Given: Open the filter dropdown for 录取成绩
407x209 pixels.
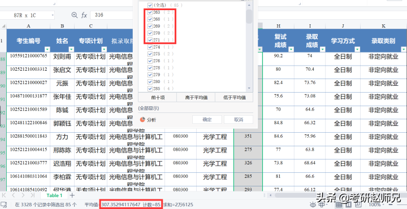Looking at the screenshot, I should (322, 49).
